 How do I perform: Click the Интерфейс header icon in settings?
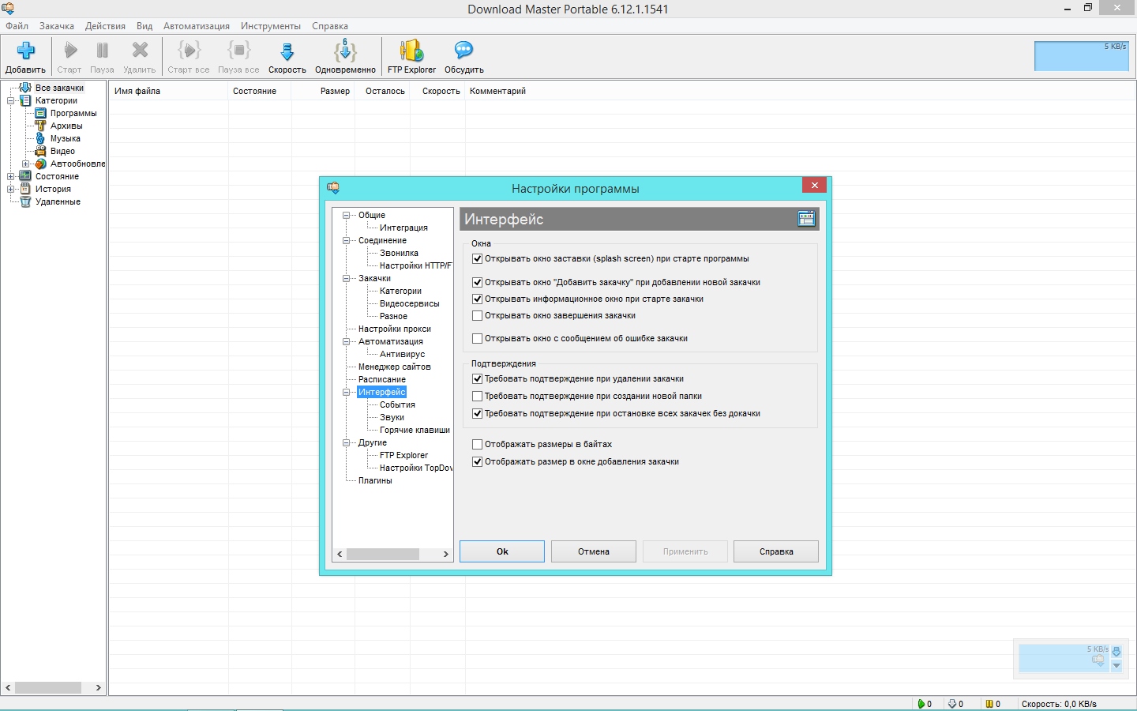(806, 219)
